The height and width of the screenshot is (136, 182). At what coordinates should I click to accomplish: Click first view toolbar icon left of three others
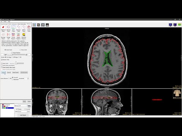[x=34, y=25]
